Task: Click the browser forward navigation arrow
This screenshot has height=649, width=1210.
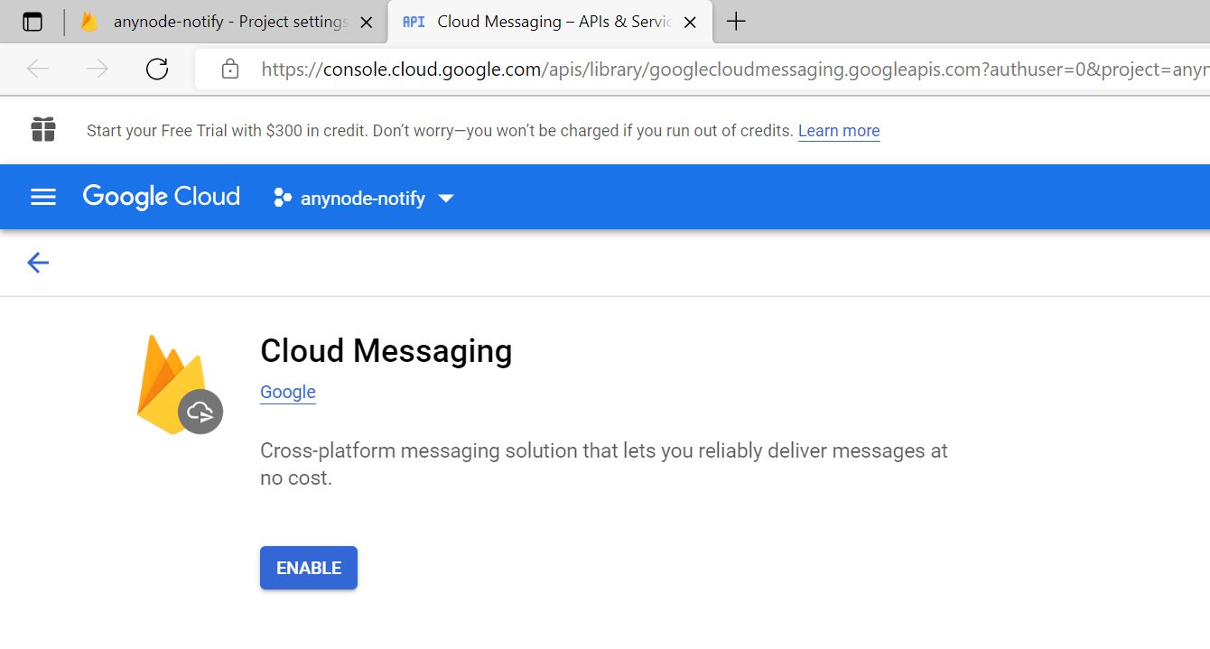Action: point(98,70)
